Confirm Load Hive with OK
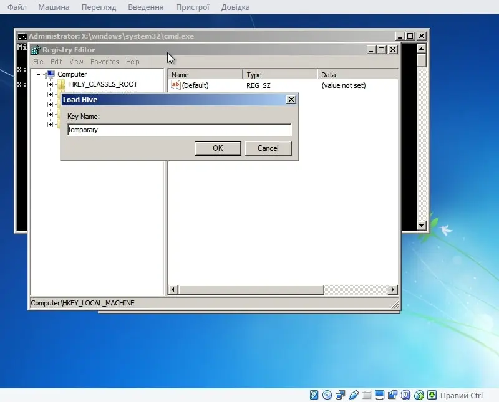 pyautogui.click(x=218, y=148)
